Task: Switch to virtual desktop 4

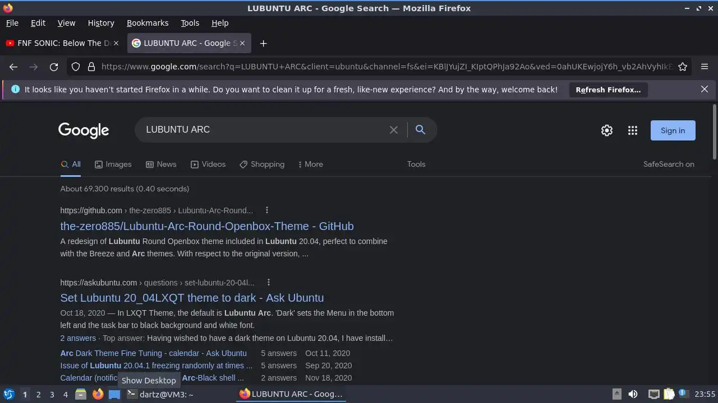Action: (x=65, y=394)
